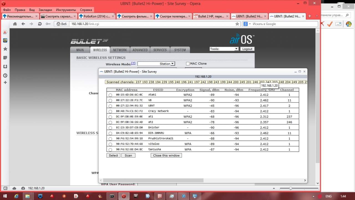355x200 pixels.
Task: Click the orange checkmark in right window
Action: (330, 24)
